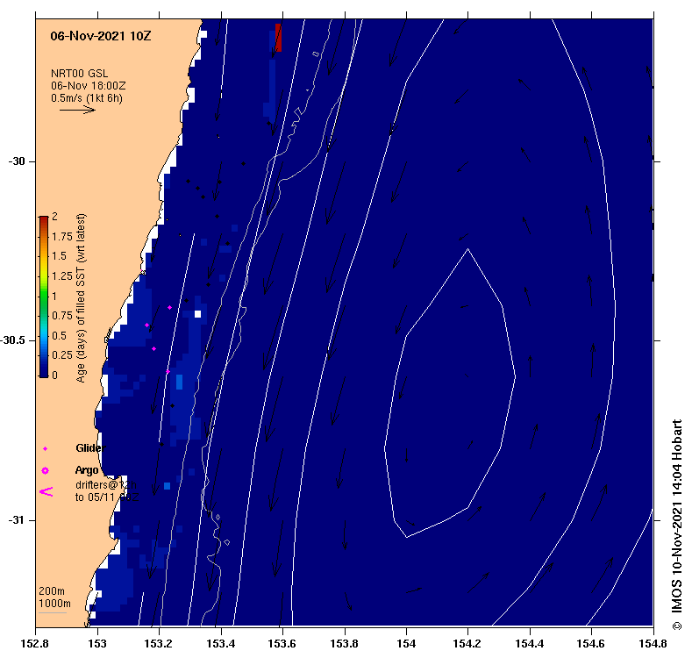Click the -30.5 latitude axis label

(x=13, y=340)
